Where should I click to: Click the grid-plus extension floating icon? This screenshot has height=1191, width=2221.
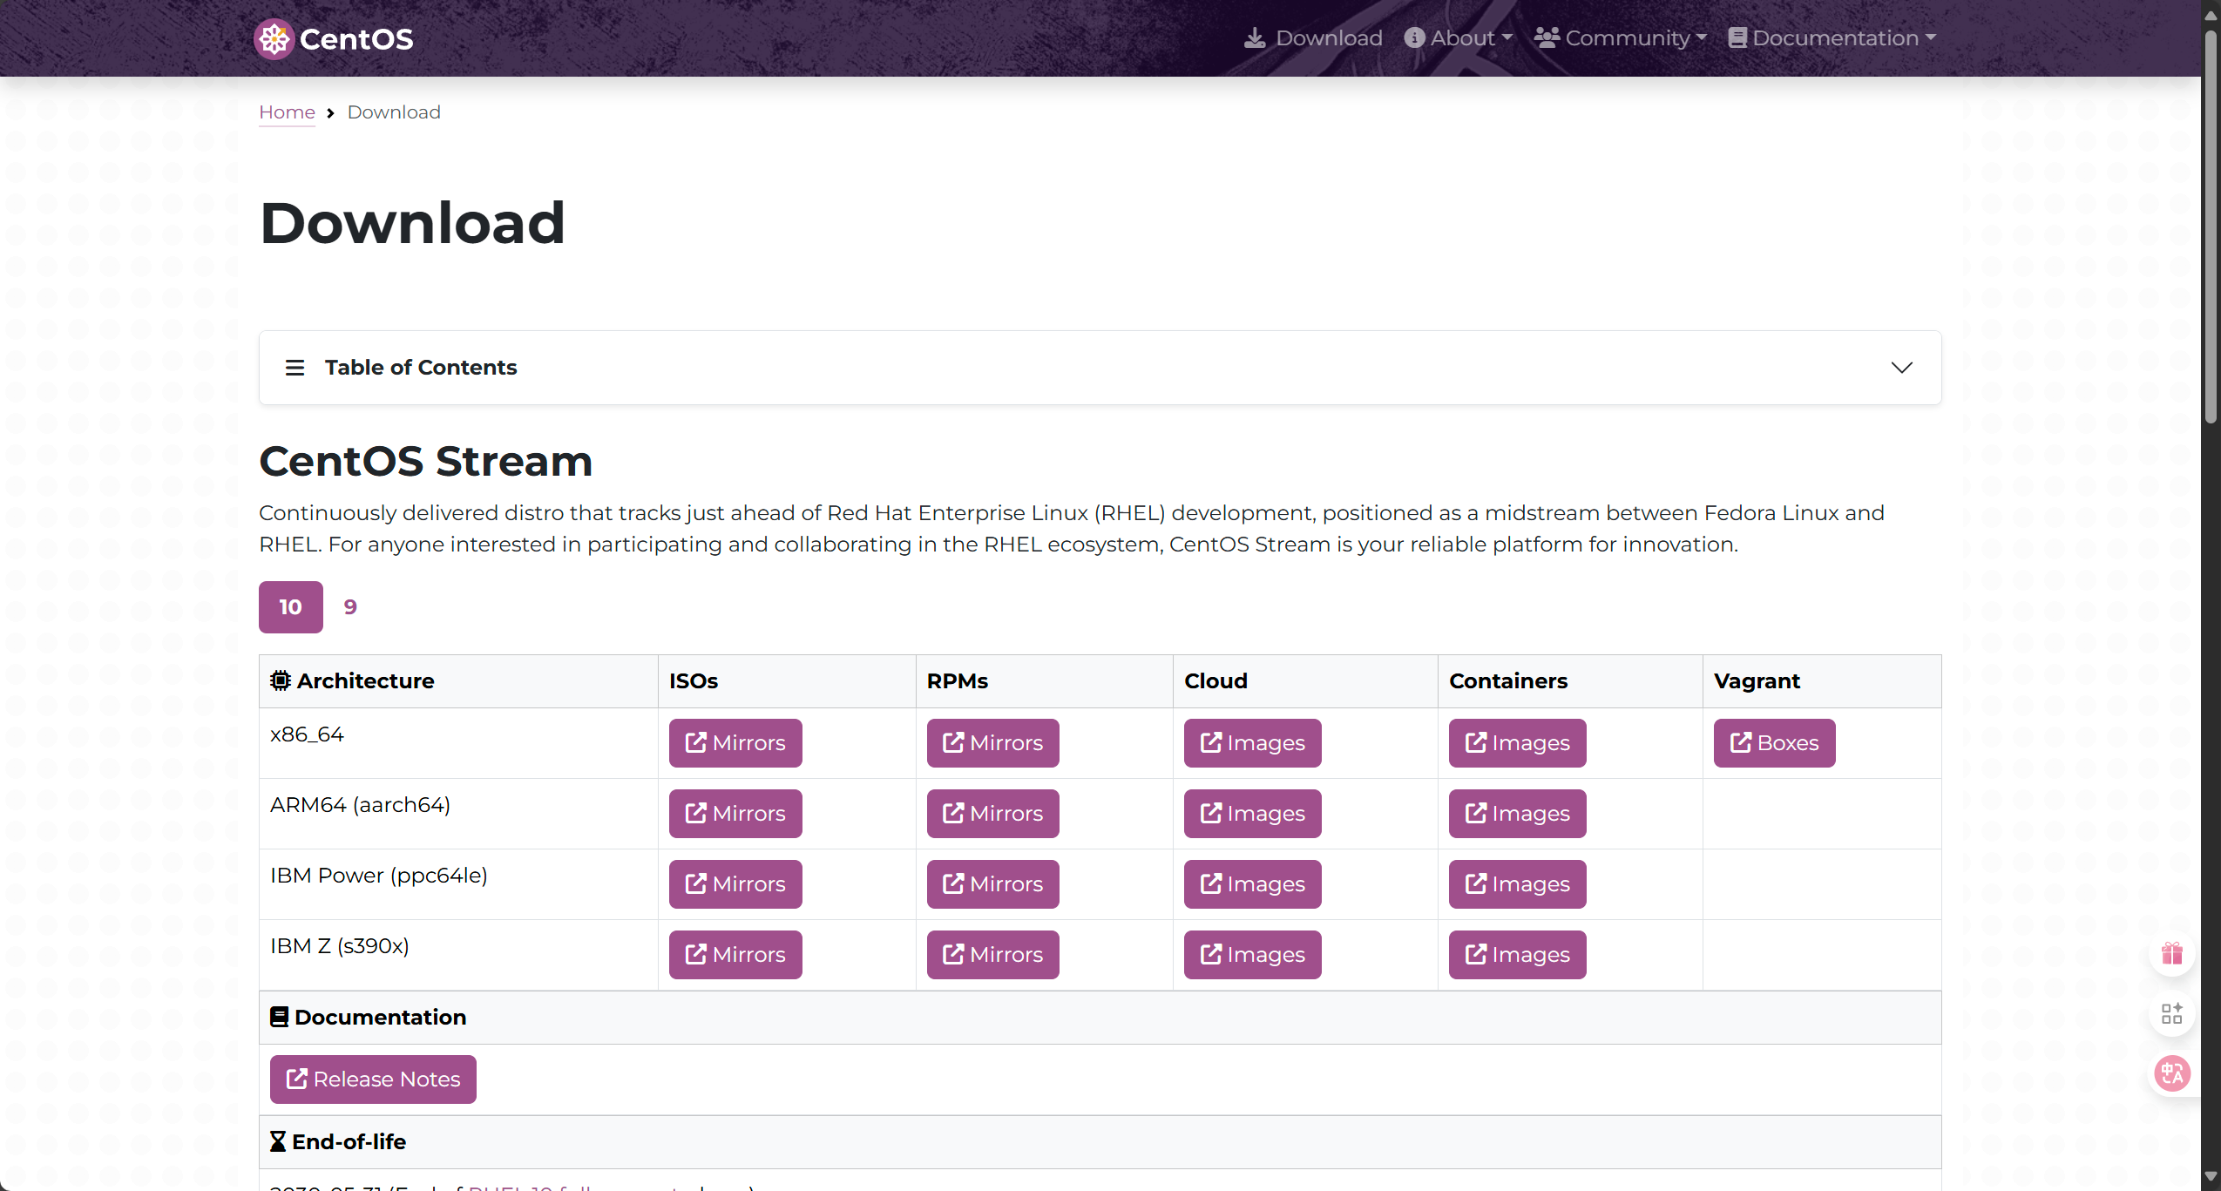(x=2172, y=1013)
